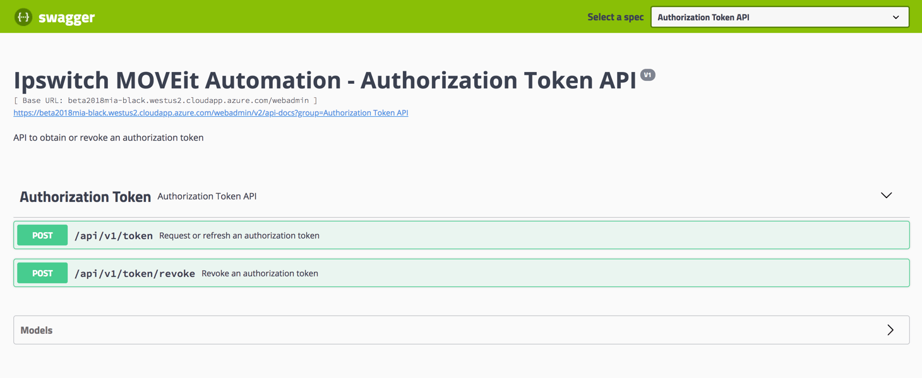Image resolution: width=922 pixels, height=378 pixels.
Task: Expand the Models section arrow
Action: pyautogui.click(x=890, y=330)
